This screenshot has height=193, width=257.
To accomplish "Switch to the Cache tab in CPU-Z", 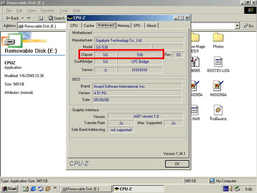I will [x=89, y=26].
